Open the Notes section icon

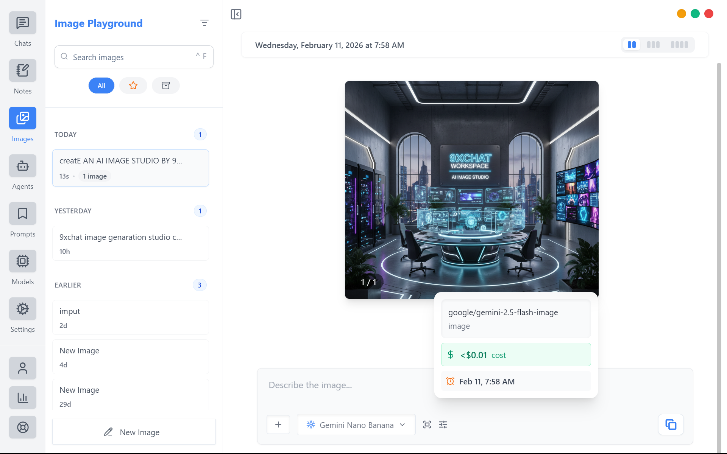[23, 71]
